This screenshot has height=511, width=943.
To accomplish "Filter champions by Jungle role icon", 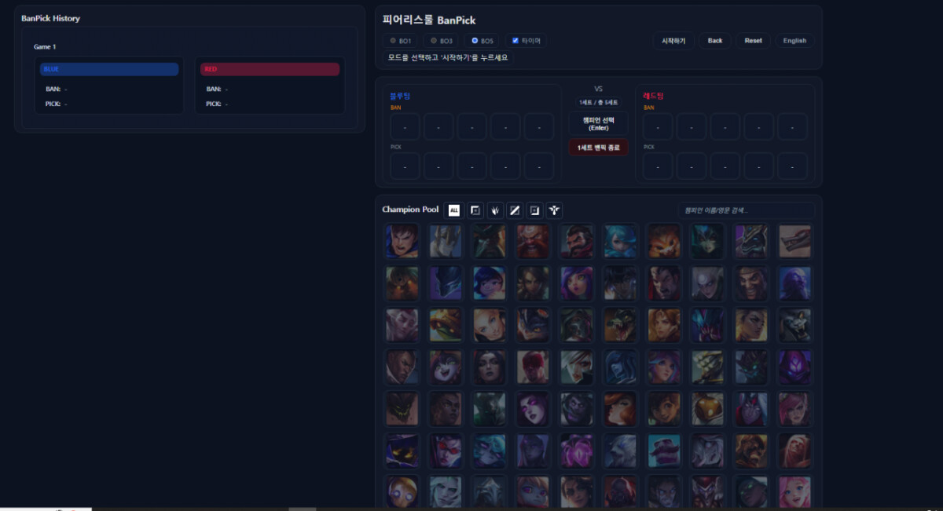I will [495, 210].
